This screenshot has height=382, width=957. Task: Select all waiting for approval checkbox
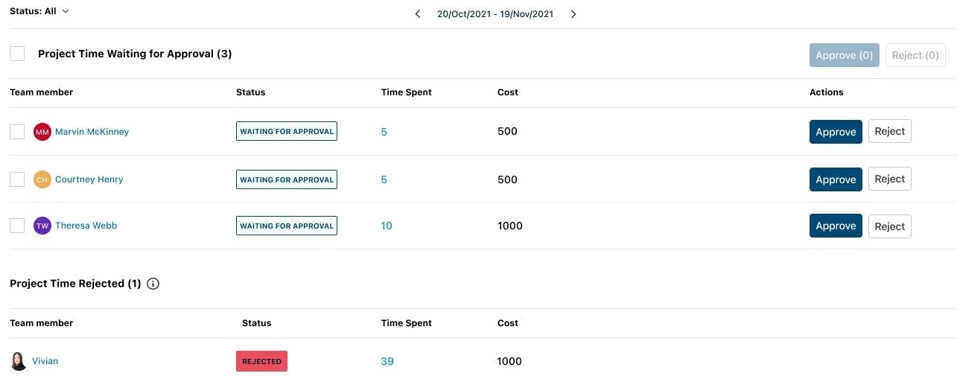coord(17,54)
